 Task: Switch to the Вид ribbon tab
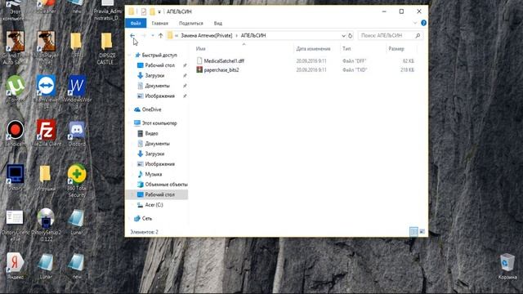pyautogui.click(x=218, y=24)
